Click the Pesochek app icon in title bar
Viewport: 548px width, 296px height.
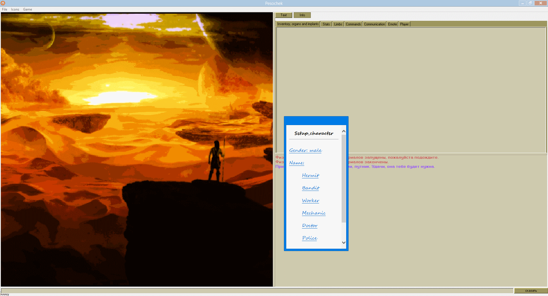3,3
